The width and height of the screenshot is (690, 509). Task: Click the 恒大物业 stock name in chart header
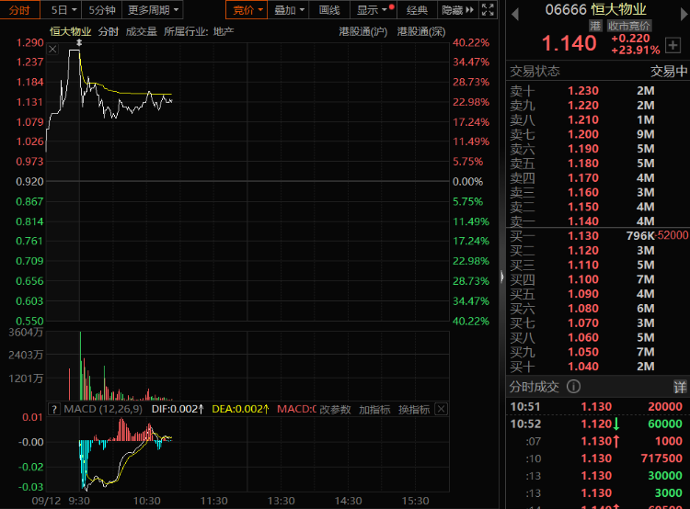point(71,31)
